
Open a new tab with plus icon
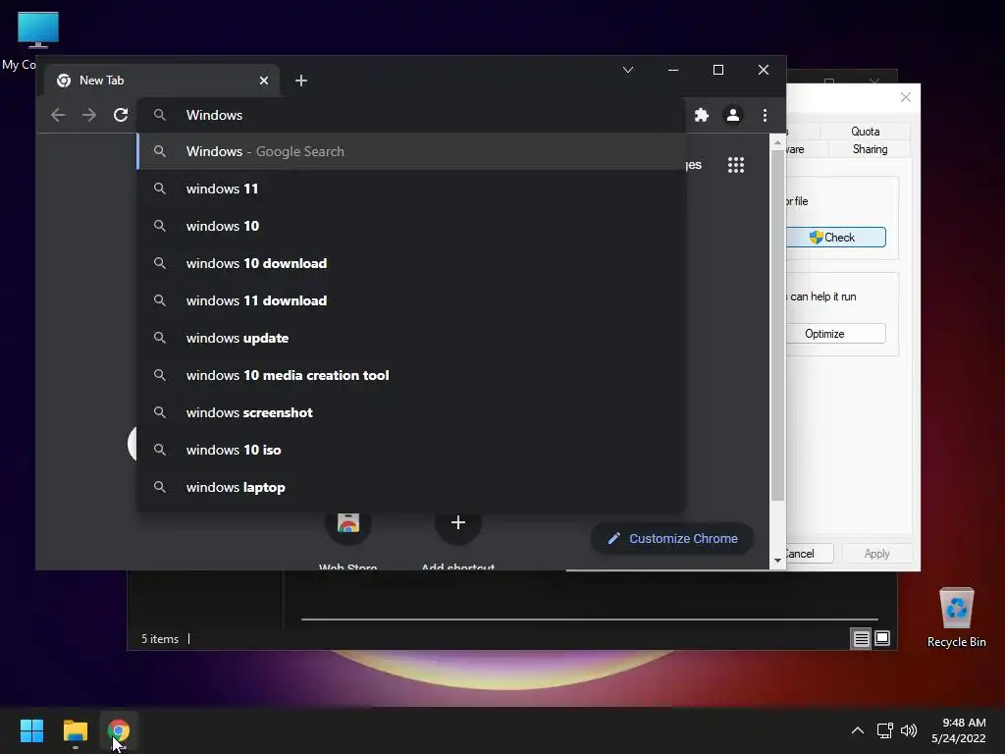pyautogui.click(x=301, y=81)
